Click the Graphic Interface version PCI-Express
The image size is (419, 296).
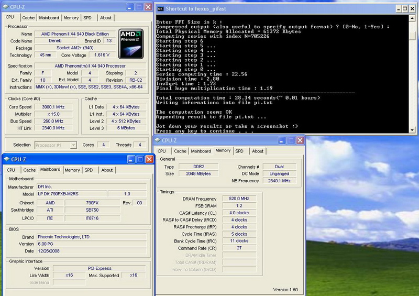click(100, 268)
